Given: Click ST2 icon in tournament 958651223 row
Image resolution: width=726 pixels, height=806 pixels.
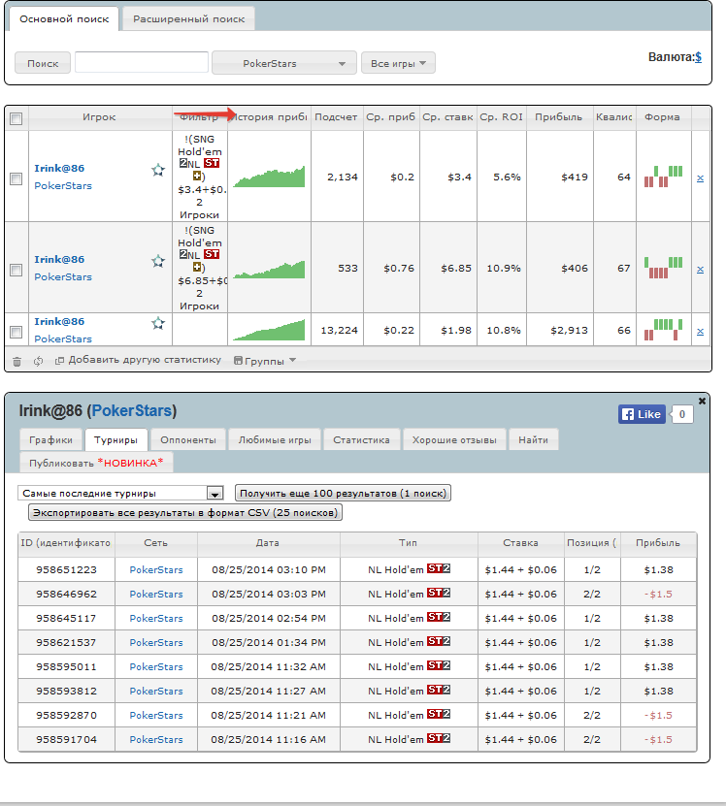Looking at the screenshot, I should pyautogui.click(x=439, y=568).
